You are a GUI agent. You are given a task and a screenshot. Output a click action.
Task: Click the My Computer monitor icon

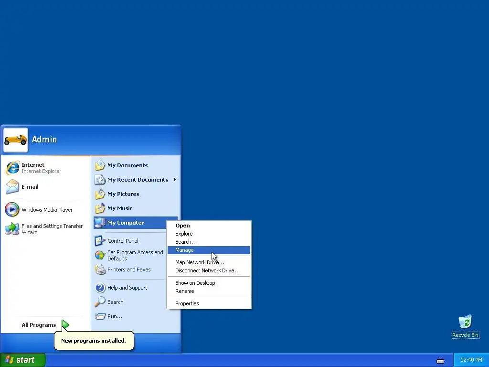100,223
